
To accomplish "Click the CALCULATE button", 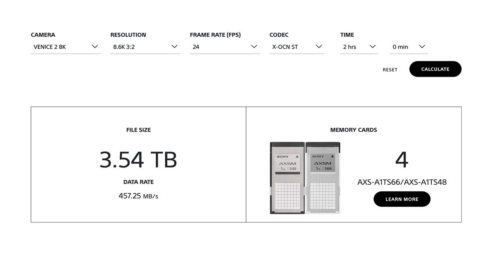I will [435, 69].
